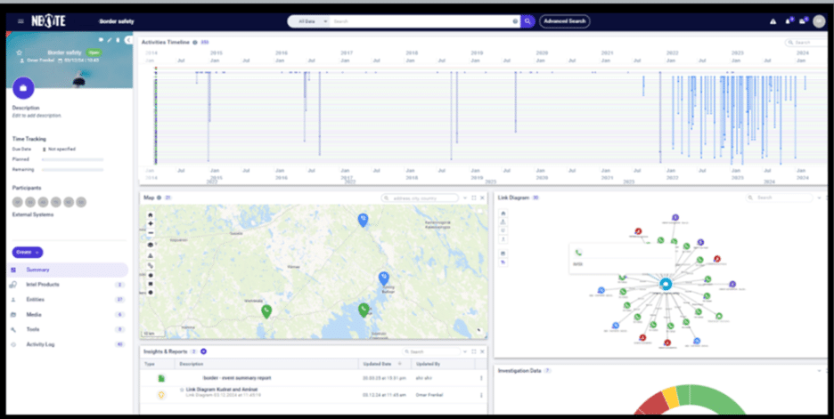This screenshot has height=419, width=834.
Task: Collapse the left case panel with the arrow
Action: 129,40
